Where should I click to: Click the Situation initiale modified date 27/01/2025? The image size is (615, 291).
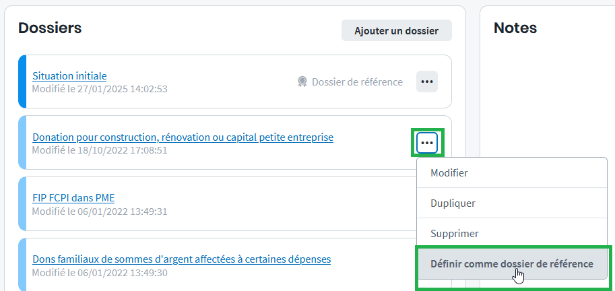[x=100, y=89]
